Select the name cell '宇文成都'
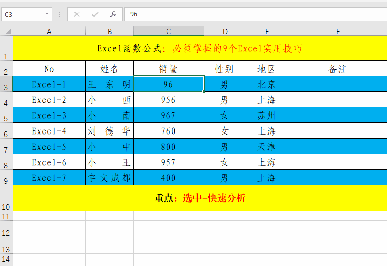This screenshot has height=266, width=387. (110, 177)
